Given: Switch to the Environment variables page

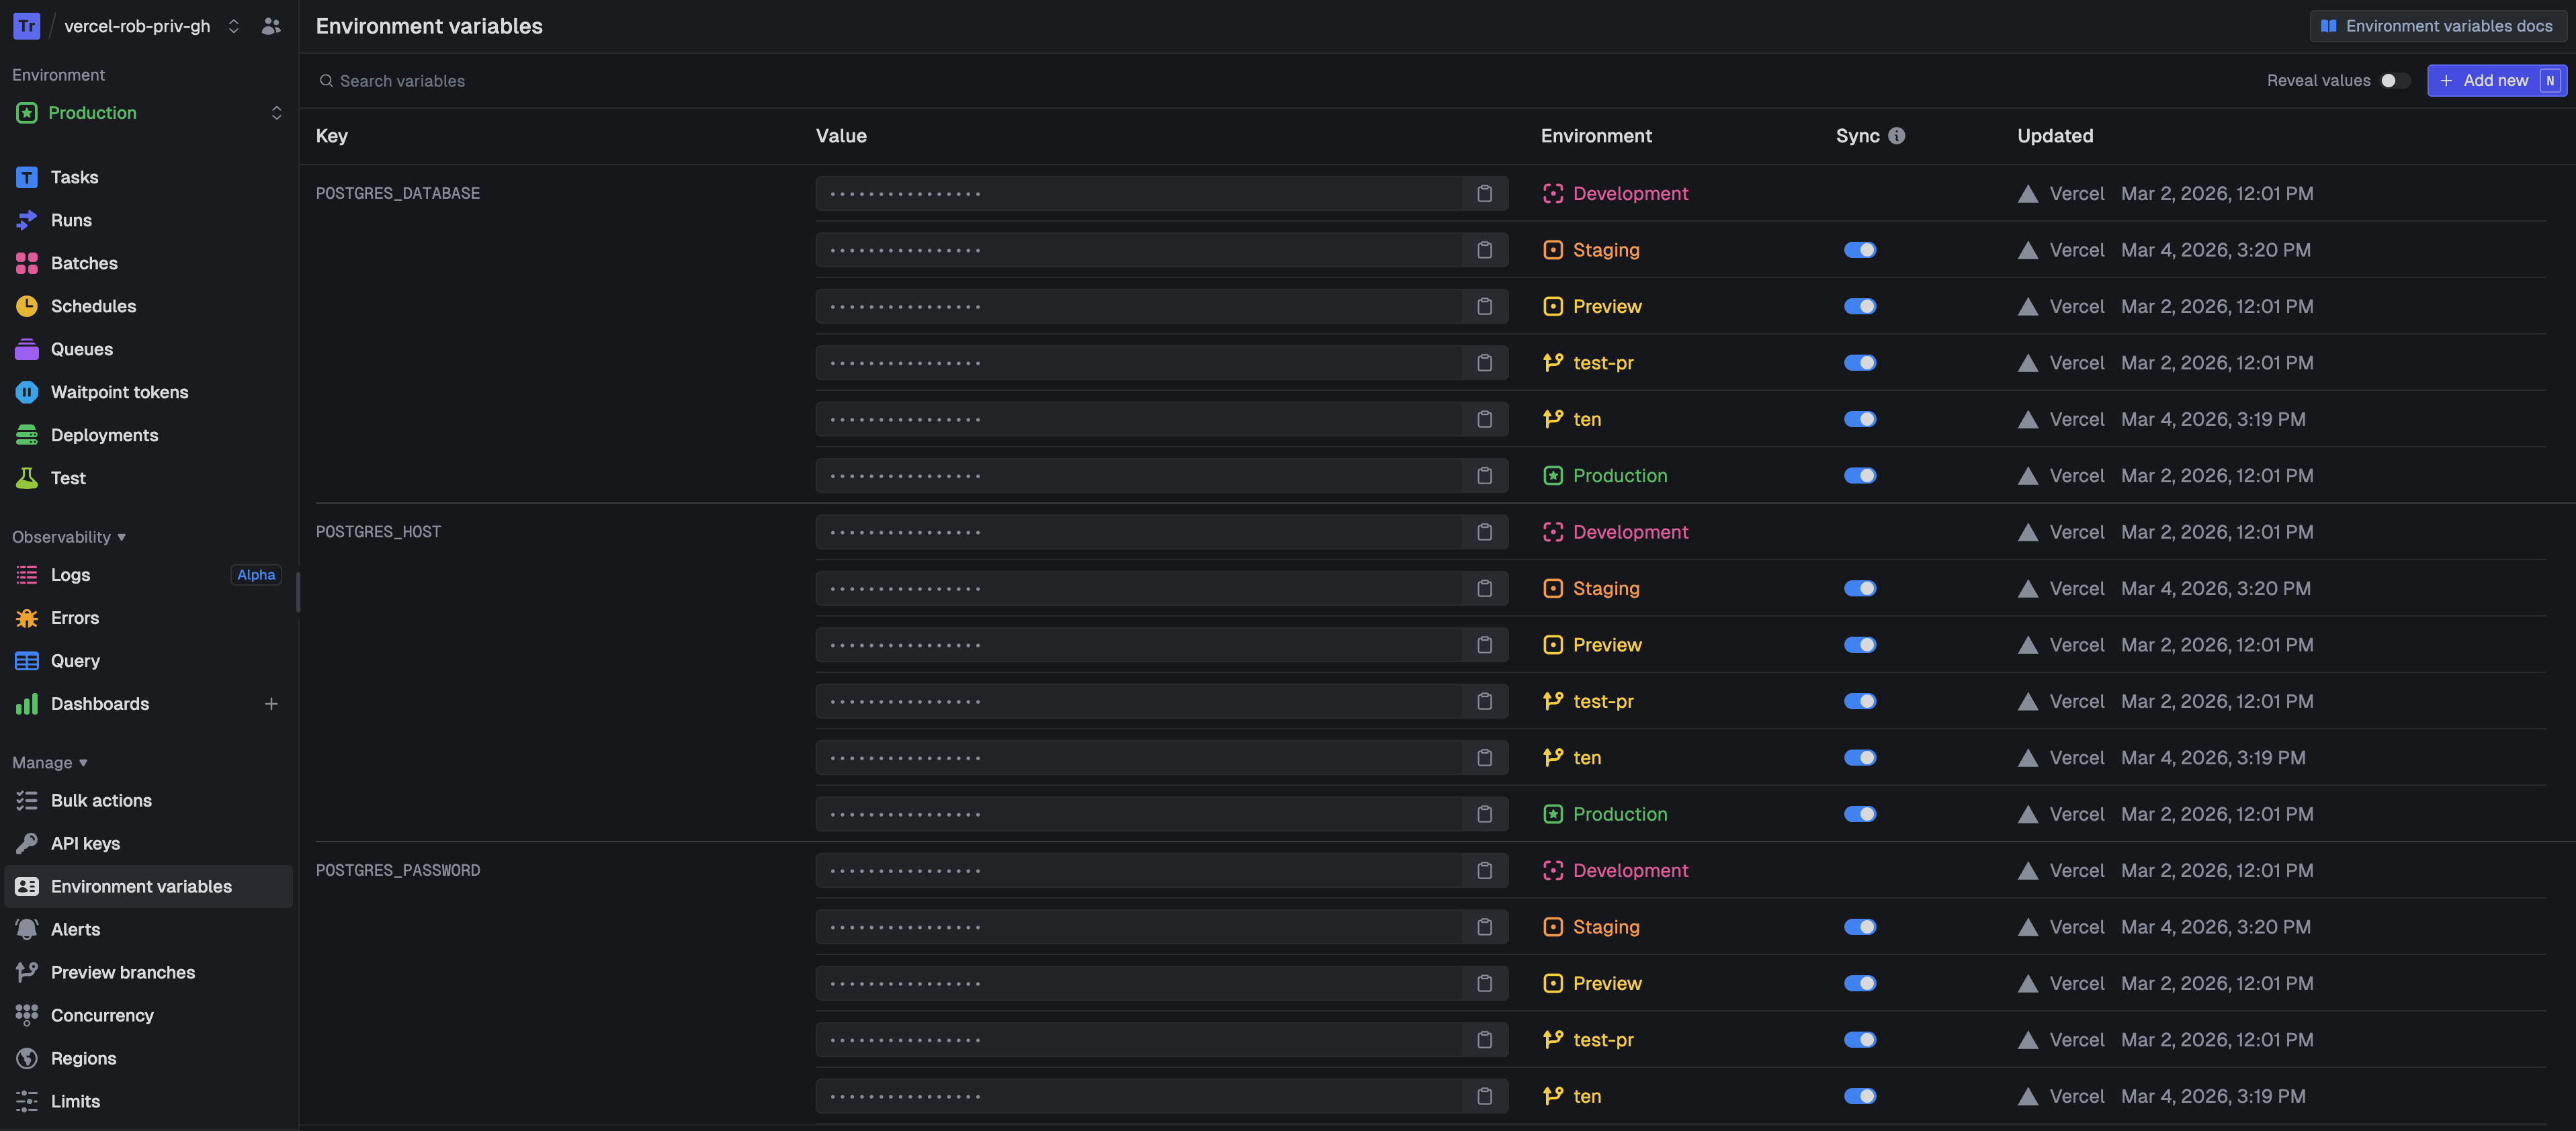Looking at the screenshot, I should (141, 886).
